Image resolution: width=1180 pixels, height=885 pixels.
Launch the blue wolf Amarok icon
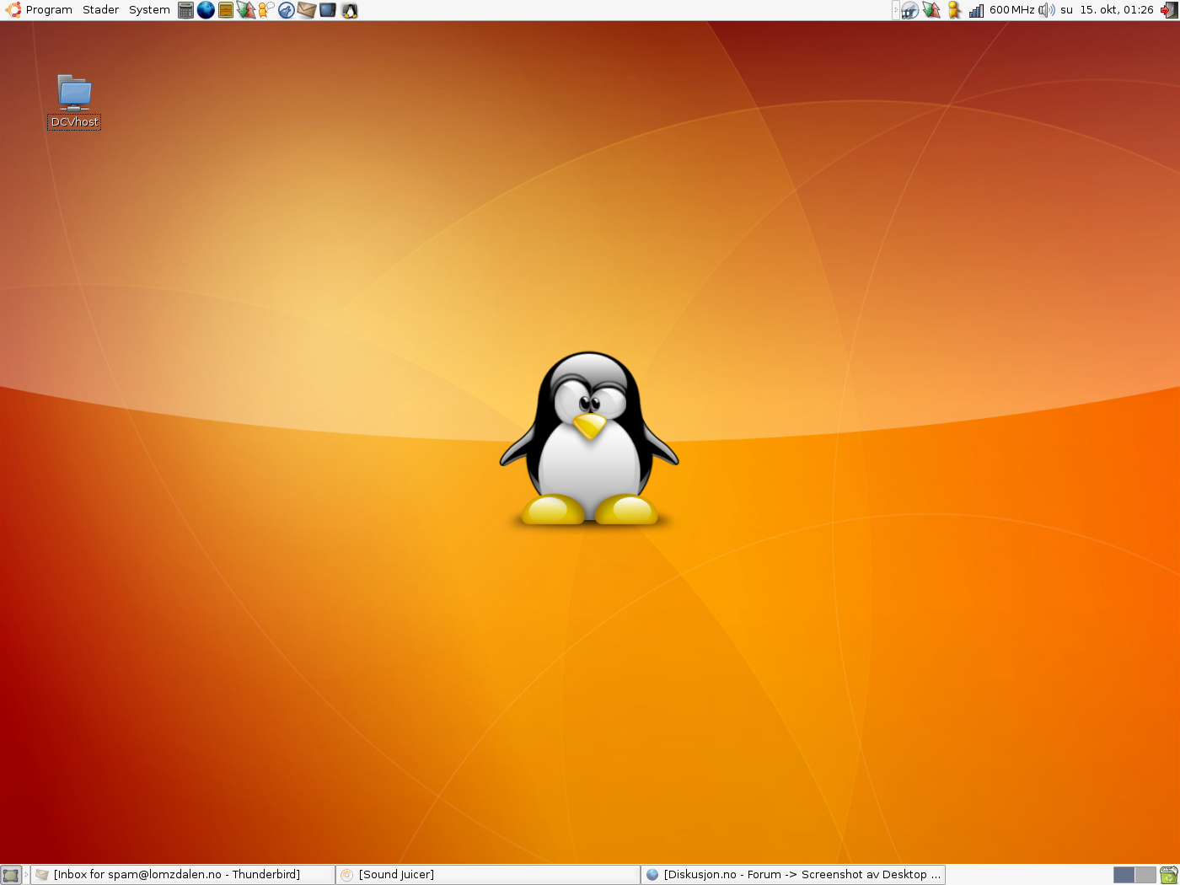(x=287, y=10)
